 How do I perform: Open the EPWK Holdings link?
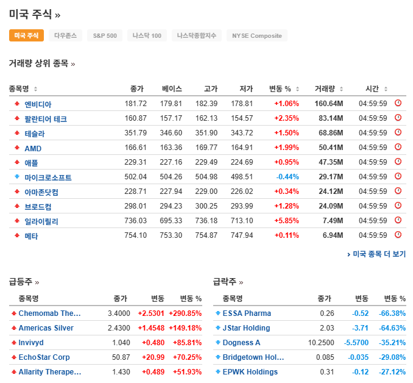250,372
